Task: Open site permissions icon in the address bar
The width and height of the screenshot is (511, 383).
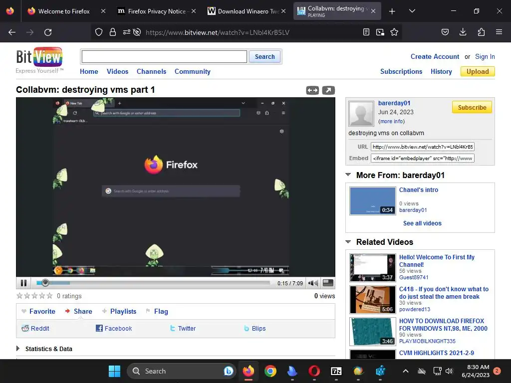Action: click(126, 32)
